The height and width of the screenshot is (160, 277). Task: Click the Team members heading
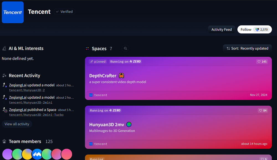25,141
